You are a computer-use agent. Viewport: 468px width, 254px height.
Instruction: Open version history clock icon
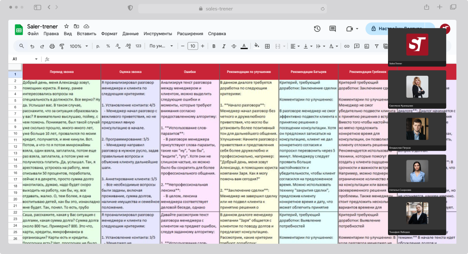[317, 29]
